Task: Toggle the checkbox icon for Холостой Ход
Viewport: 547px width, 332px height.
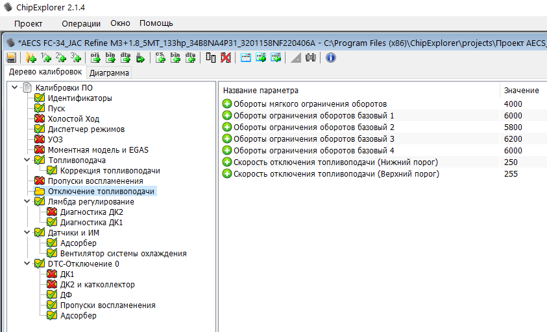Action: (x=40, y=119)
